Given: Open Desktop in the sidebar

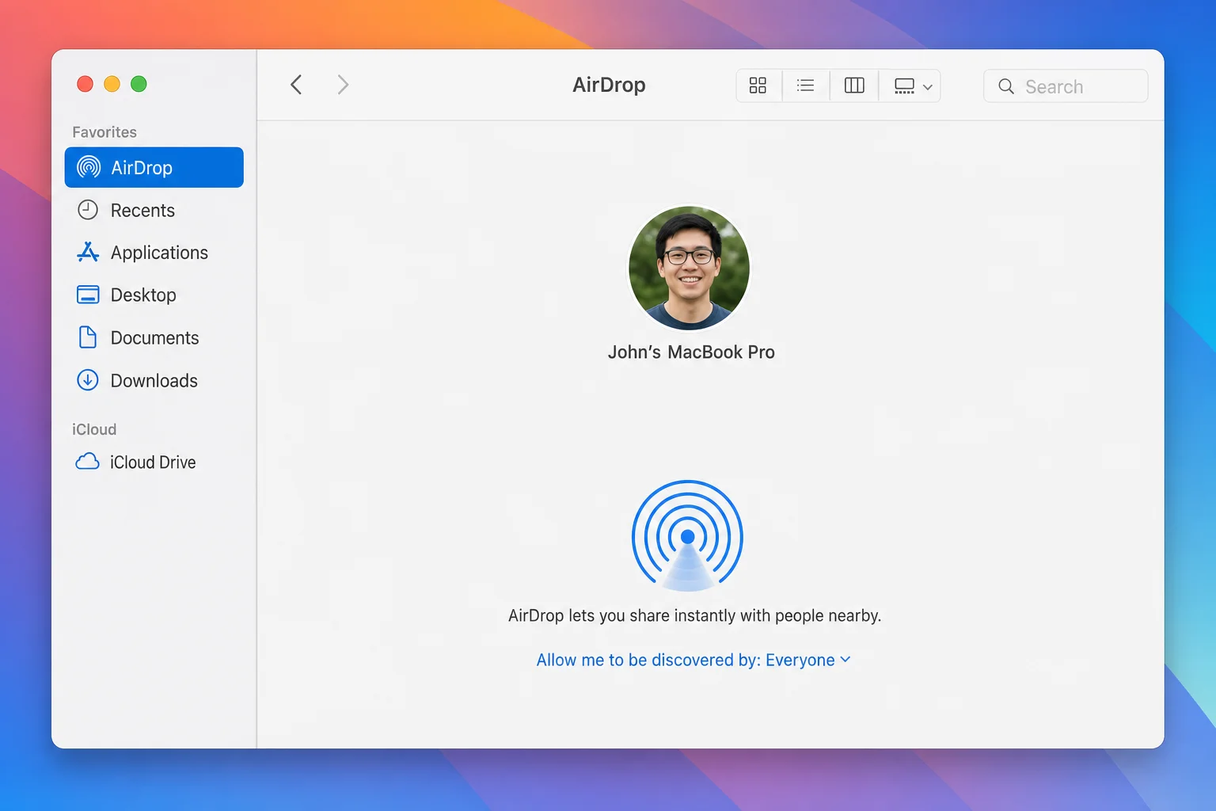Looking at the screenshot, I should click(x=154, y=295).
